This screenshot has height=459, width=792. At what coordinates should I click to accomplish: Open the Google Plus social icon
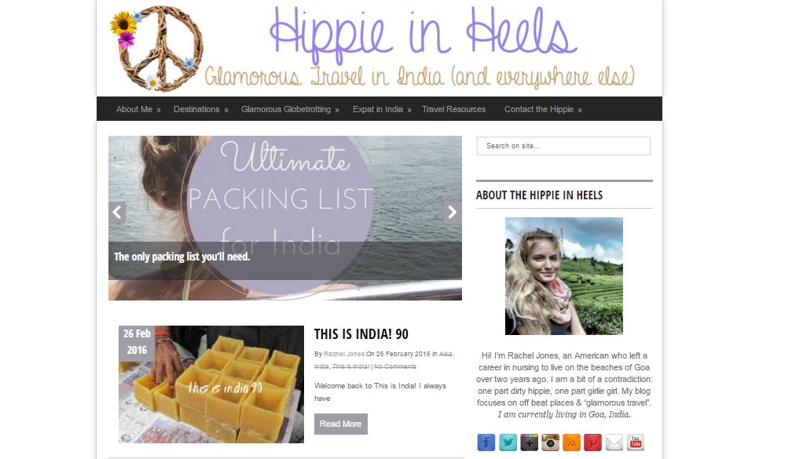click(x=529, y=443)
